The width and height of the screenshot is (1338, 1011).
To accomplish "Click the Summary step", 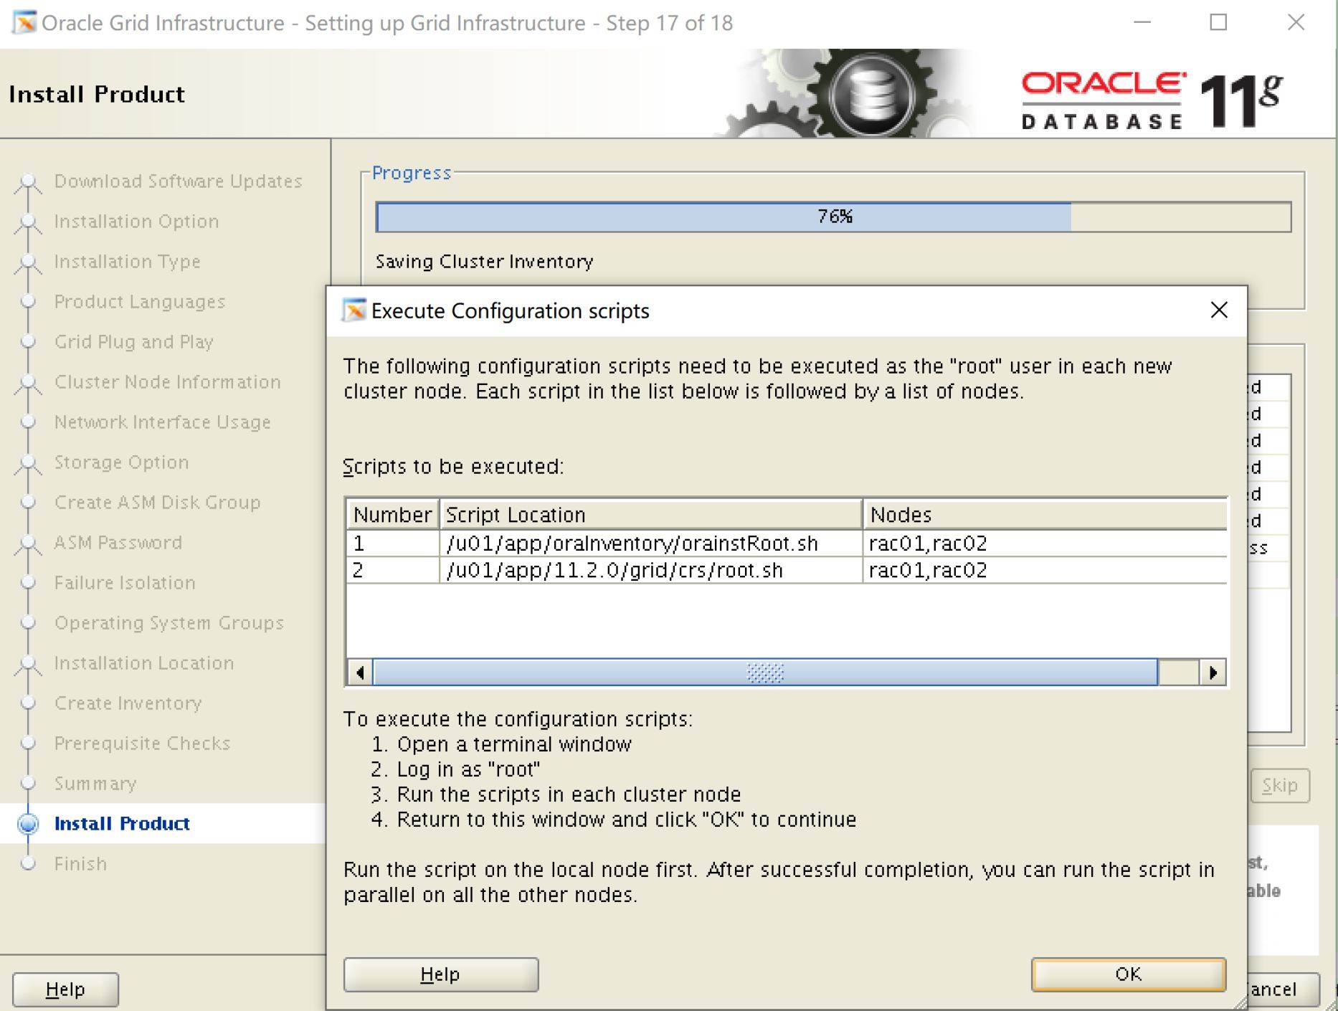I will click(95, 784).
